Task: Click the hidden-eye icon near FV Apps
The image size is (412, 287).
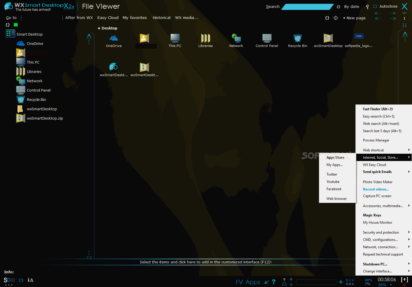Action: pyautogui.click(x=266, y=282)
